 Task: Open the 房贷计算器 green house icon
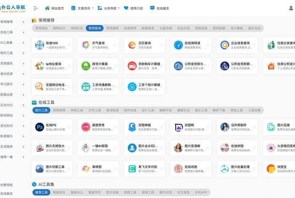(86, 66)
